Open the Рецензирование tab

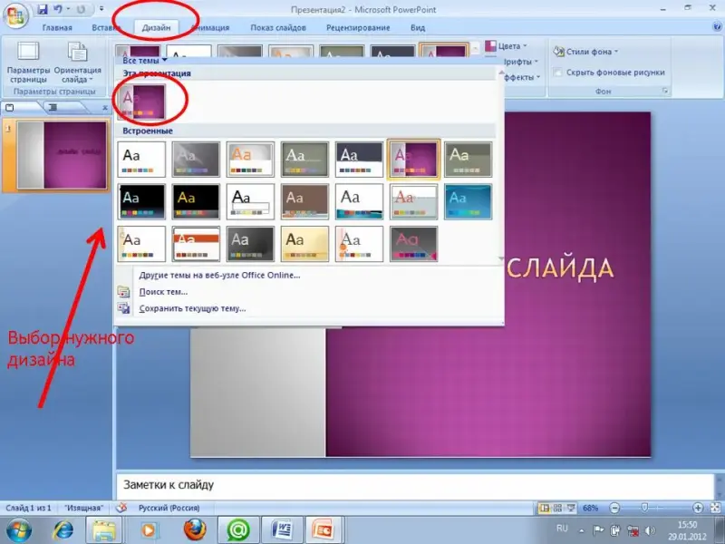[x=356, y=28]
